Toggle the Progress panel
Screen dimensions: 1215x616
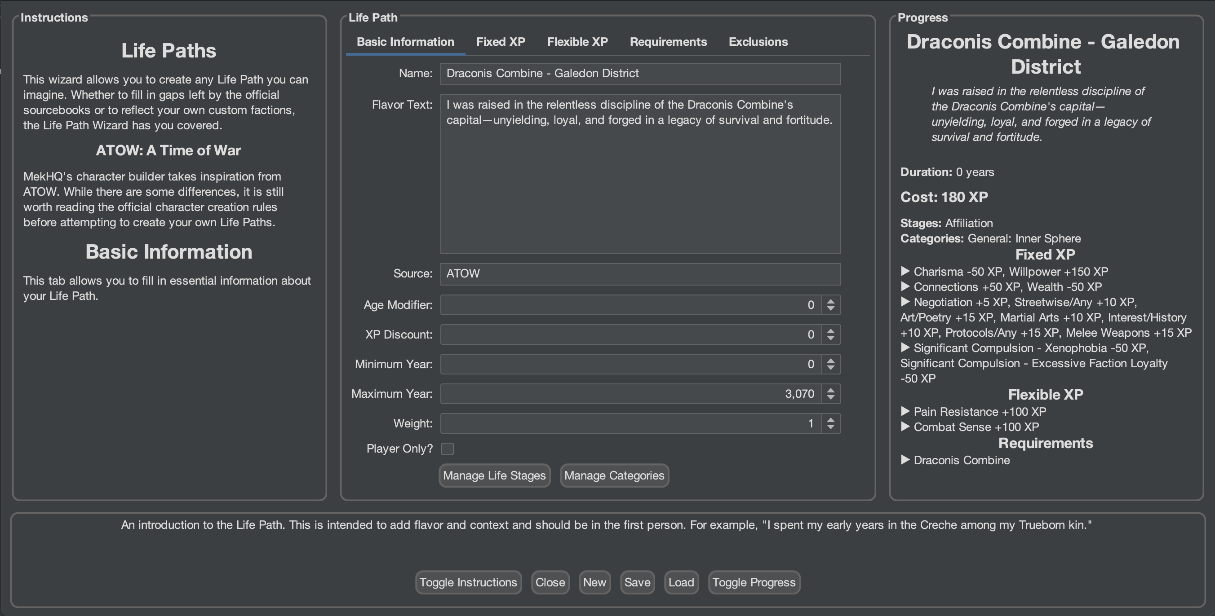(754, 582)
